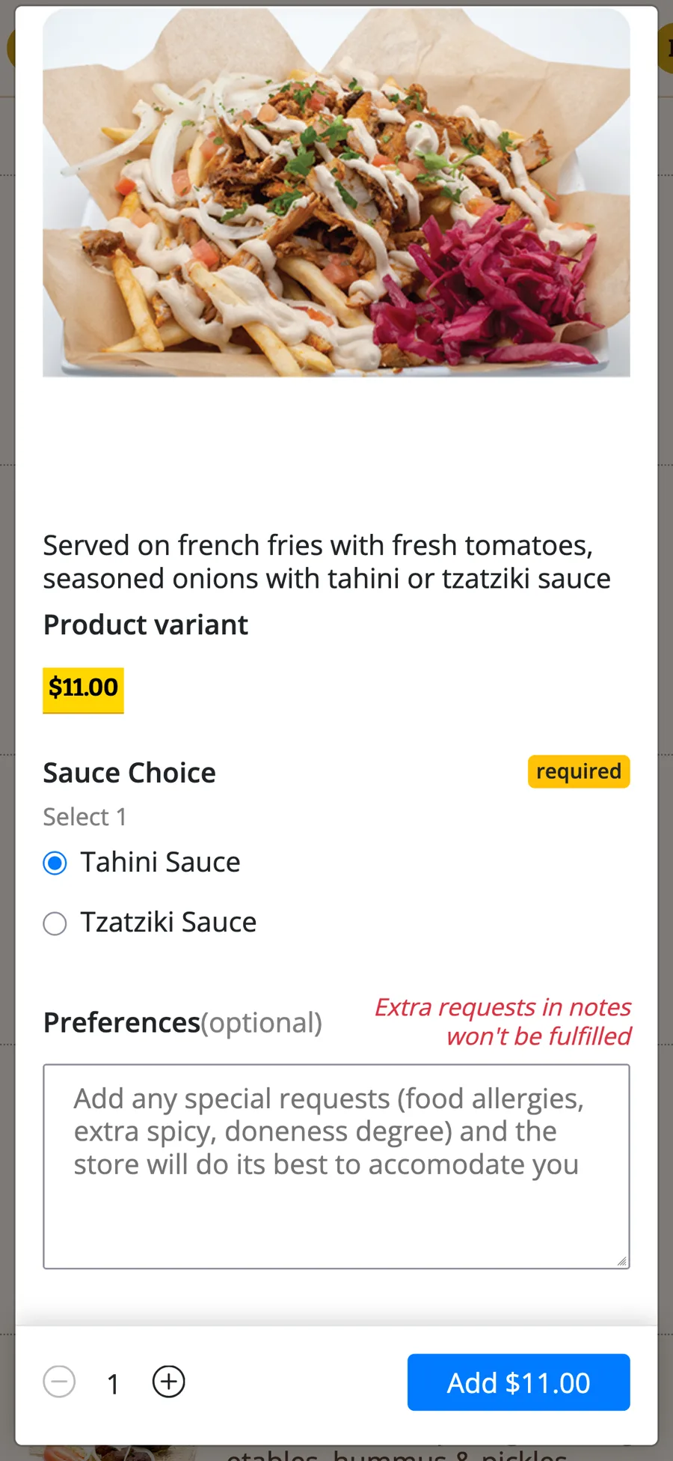673x1461 pixels.
Task: Click the yellow required badge
Action: tap(579, 771)
